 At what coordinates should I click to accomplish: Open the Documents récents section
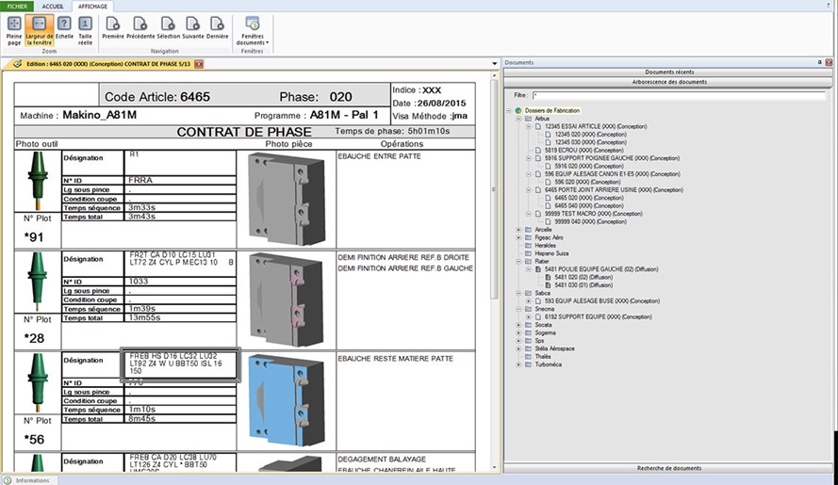coord(669,72)
